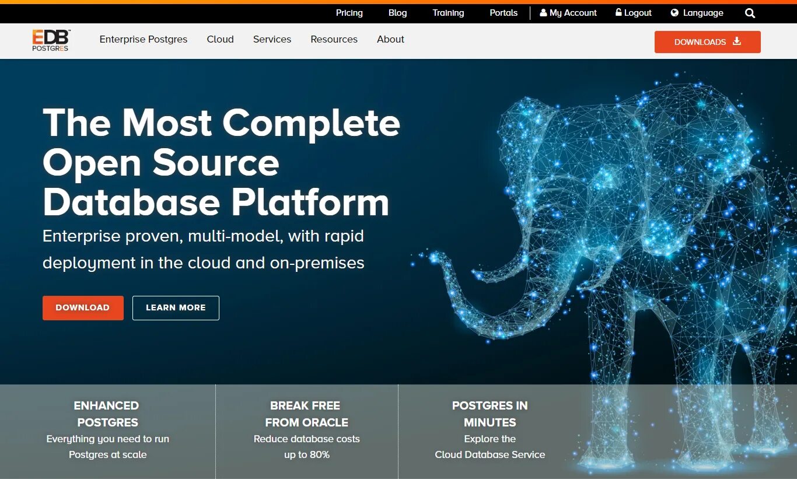Click the search magnifier icon

[x=750, y=13]
